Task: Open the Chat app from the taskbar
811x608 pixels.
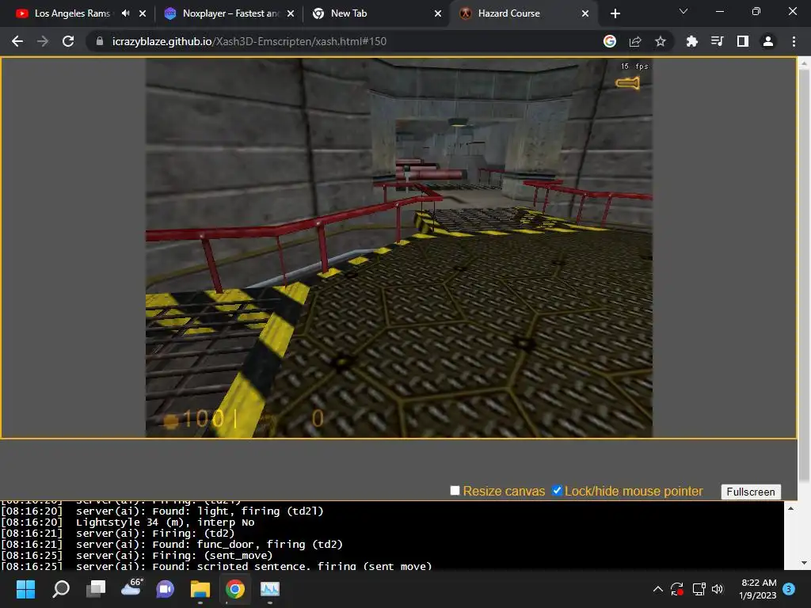Action: (166, 589)
